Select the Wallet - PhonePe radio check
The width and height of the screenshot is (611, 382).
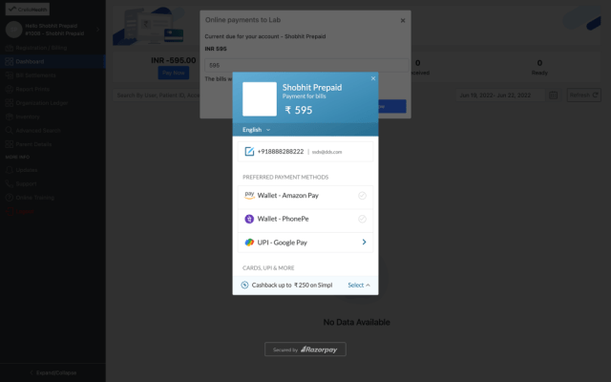click(362, 219)
